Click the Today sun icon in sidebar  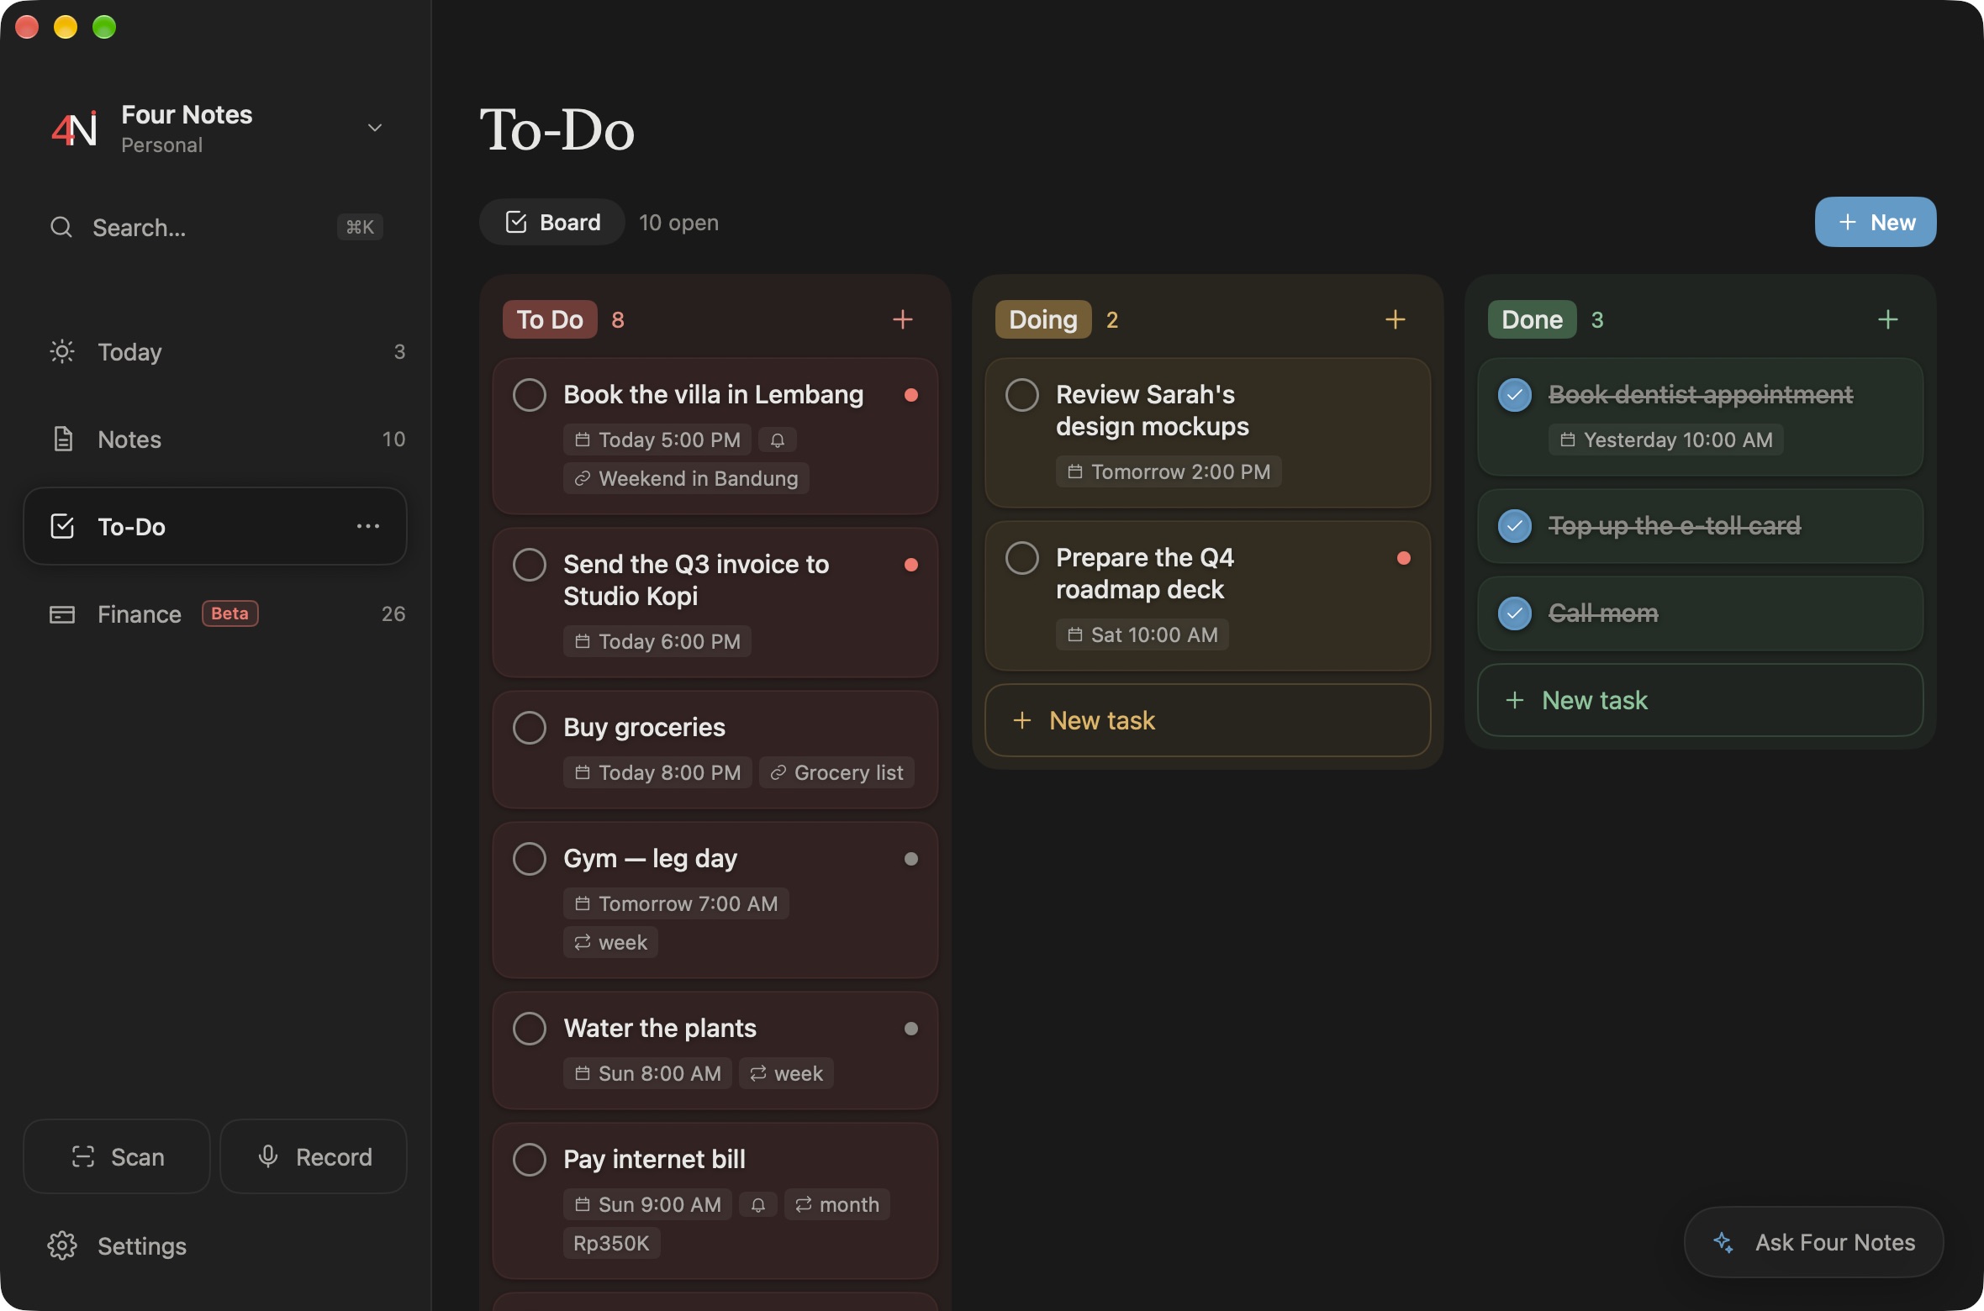click(x=62, y=351)
